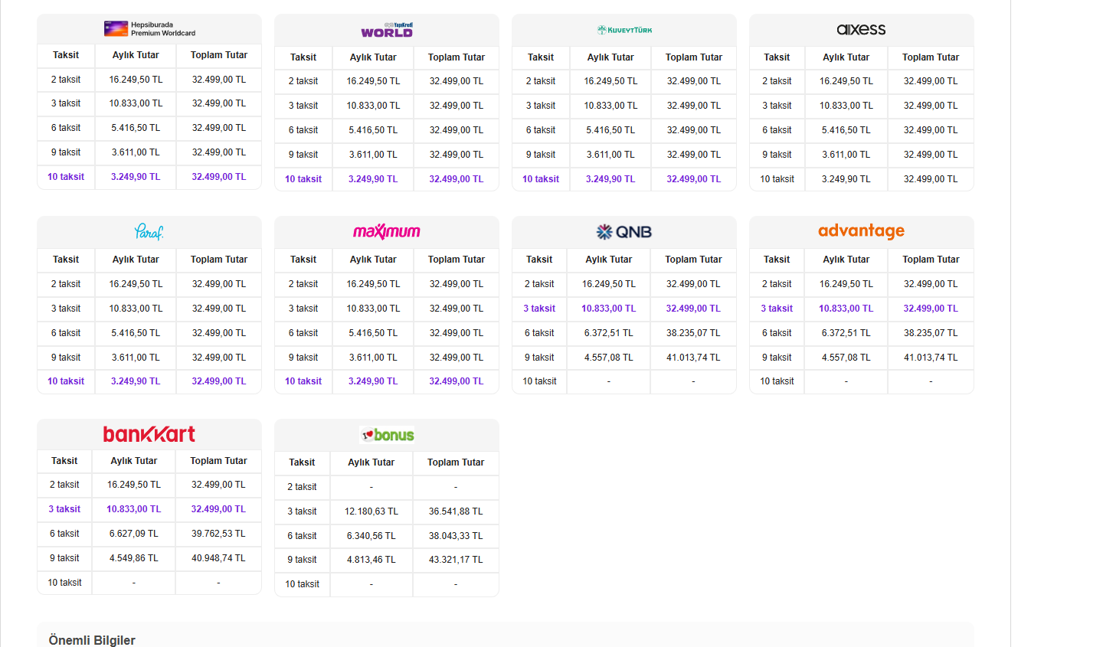Click the Bankkart logo
Screen dimensions: 1103x647
[x=149, y=434]
